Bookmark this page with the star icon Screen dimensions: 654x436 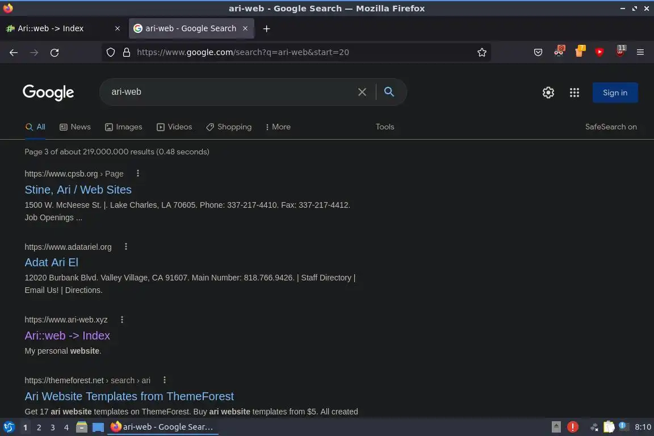tap(482, 52)
